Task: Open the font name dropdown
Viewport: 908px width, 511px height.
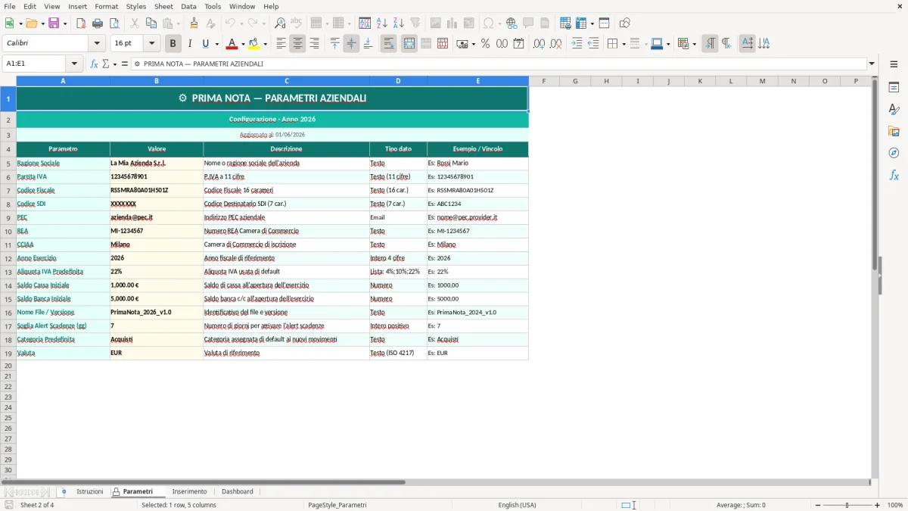Action: [x=97, y=44]
